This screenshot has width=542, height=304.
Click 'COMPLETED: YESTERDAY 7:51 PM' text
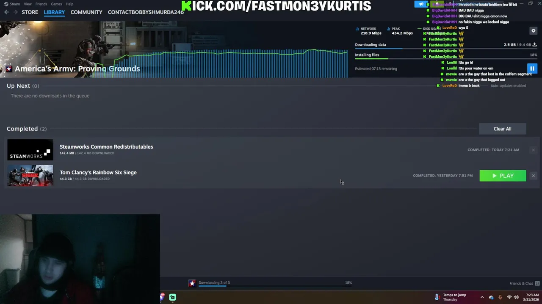tap(442, 176)
